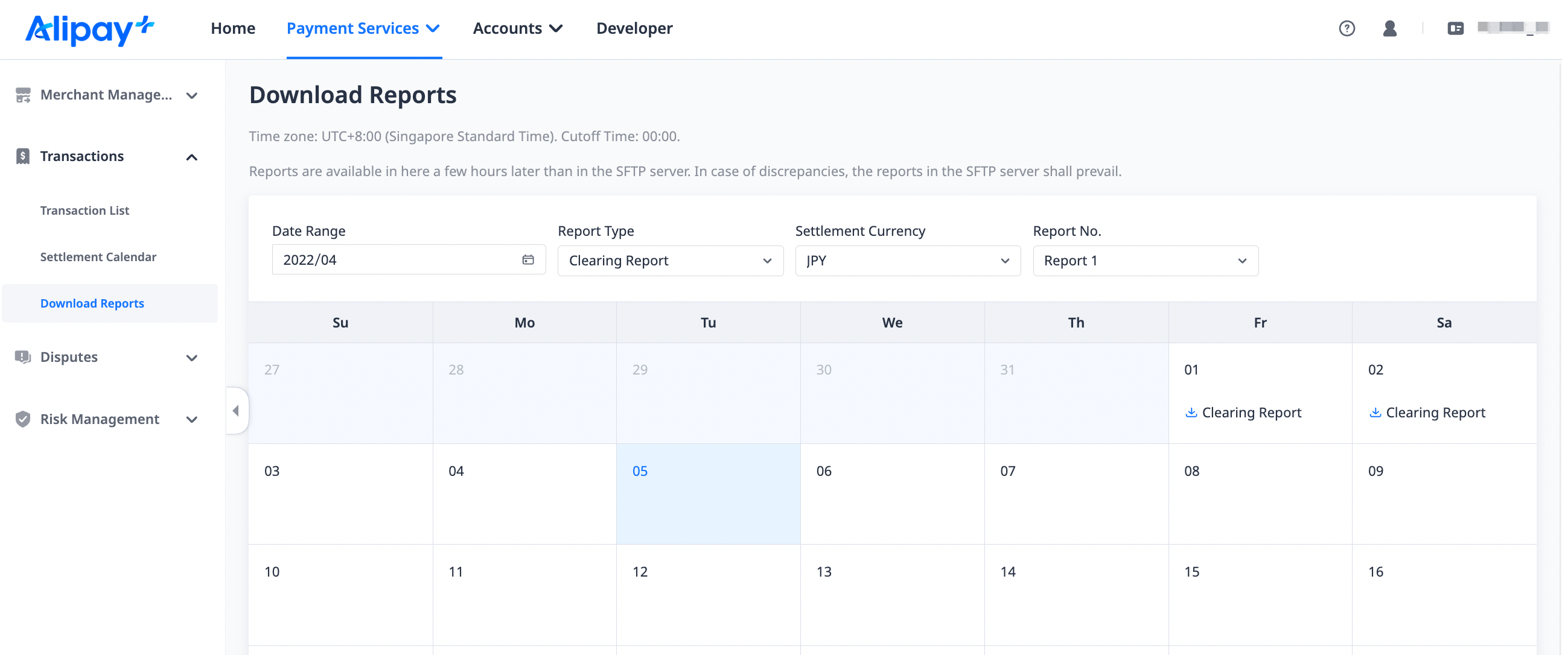This screenshot has height=655, width=1562.
Task: Open the Report Type dropdown
Action: tap(669, 261)
